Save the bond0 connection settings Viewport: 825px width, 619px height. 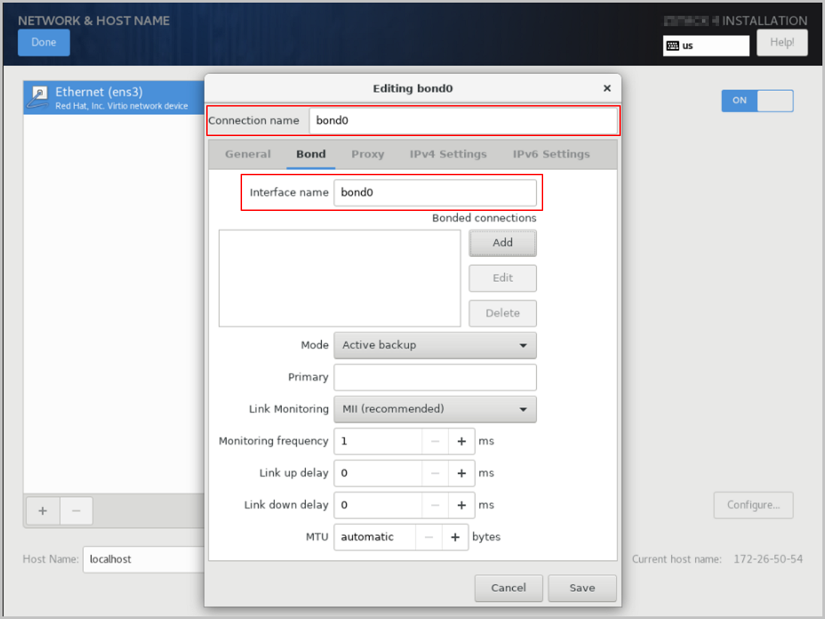tap(582, 588)
